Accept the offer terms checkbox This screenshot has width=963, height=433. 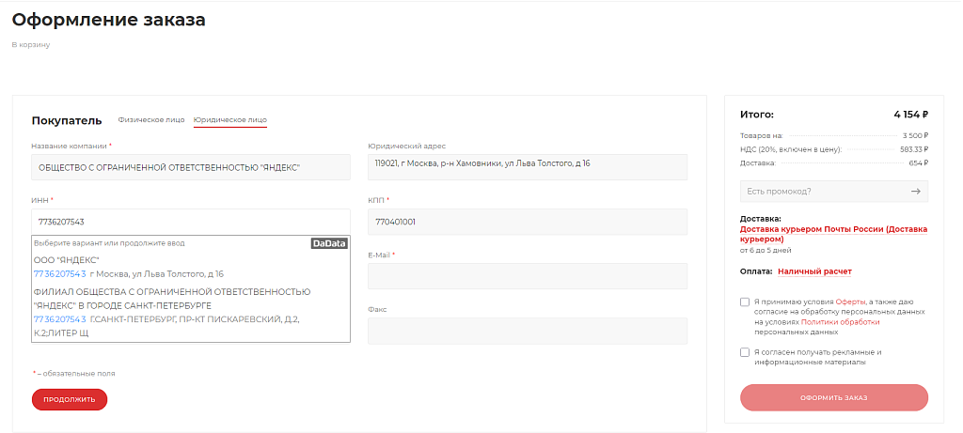coord(745,302)
